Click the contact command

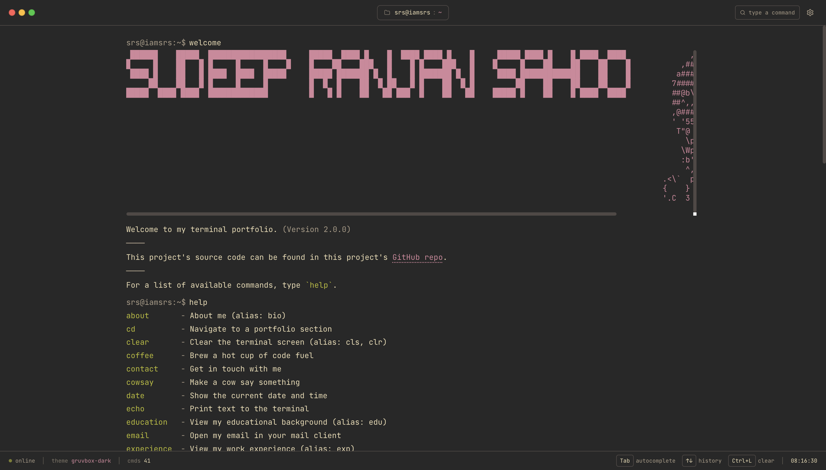coord(142,369)
